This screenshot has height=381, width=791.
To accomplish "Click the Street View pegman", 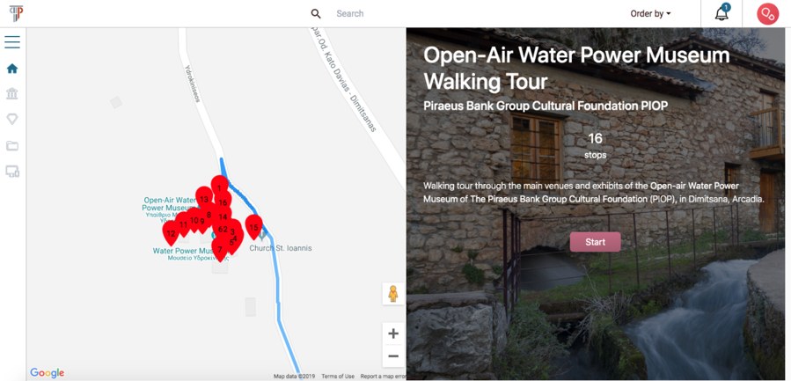I will 393,294.
